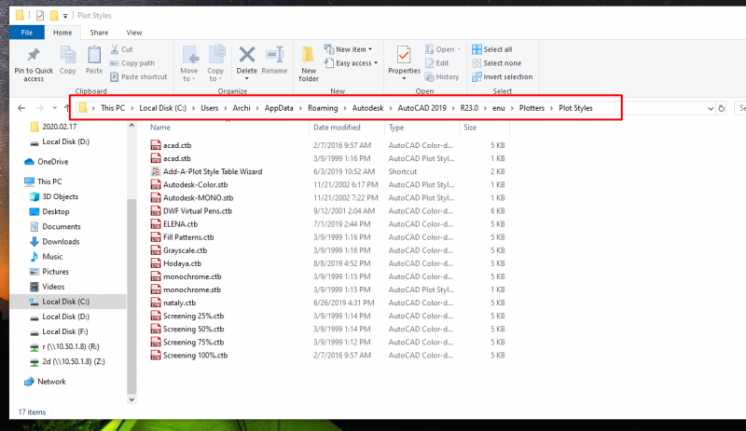Click the Copy ribbon icon
Image resolution: width=746 pixels, height=431 pixels.
pos(67,55)
